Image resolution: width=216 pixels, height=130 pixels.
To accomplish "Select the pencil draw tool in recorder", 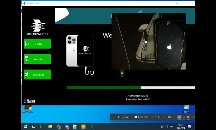I will (x=164, y=117).
